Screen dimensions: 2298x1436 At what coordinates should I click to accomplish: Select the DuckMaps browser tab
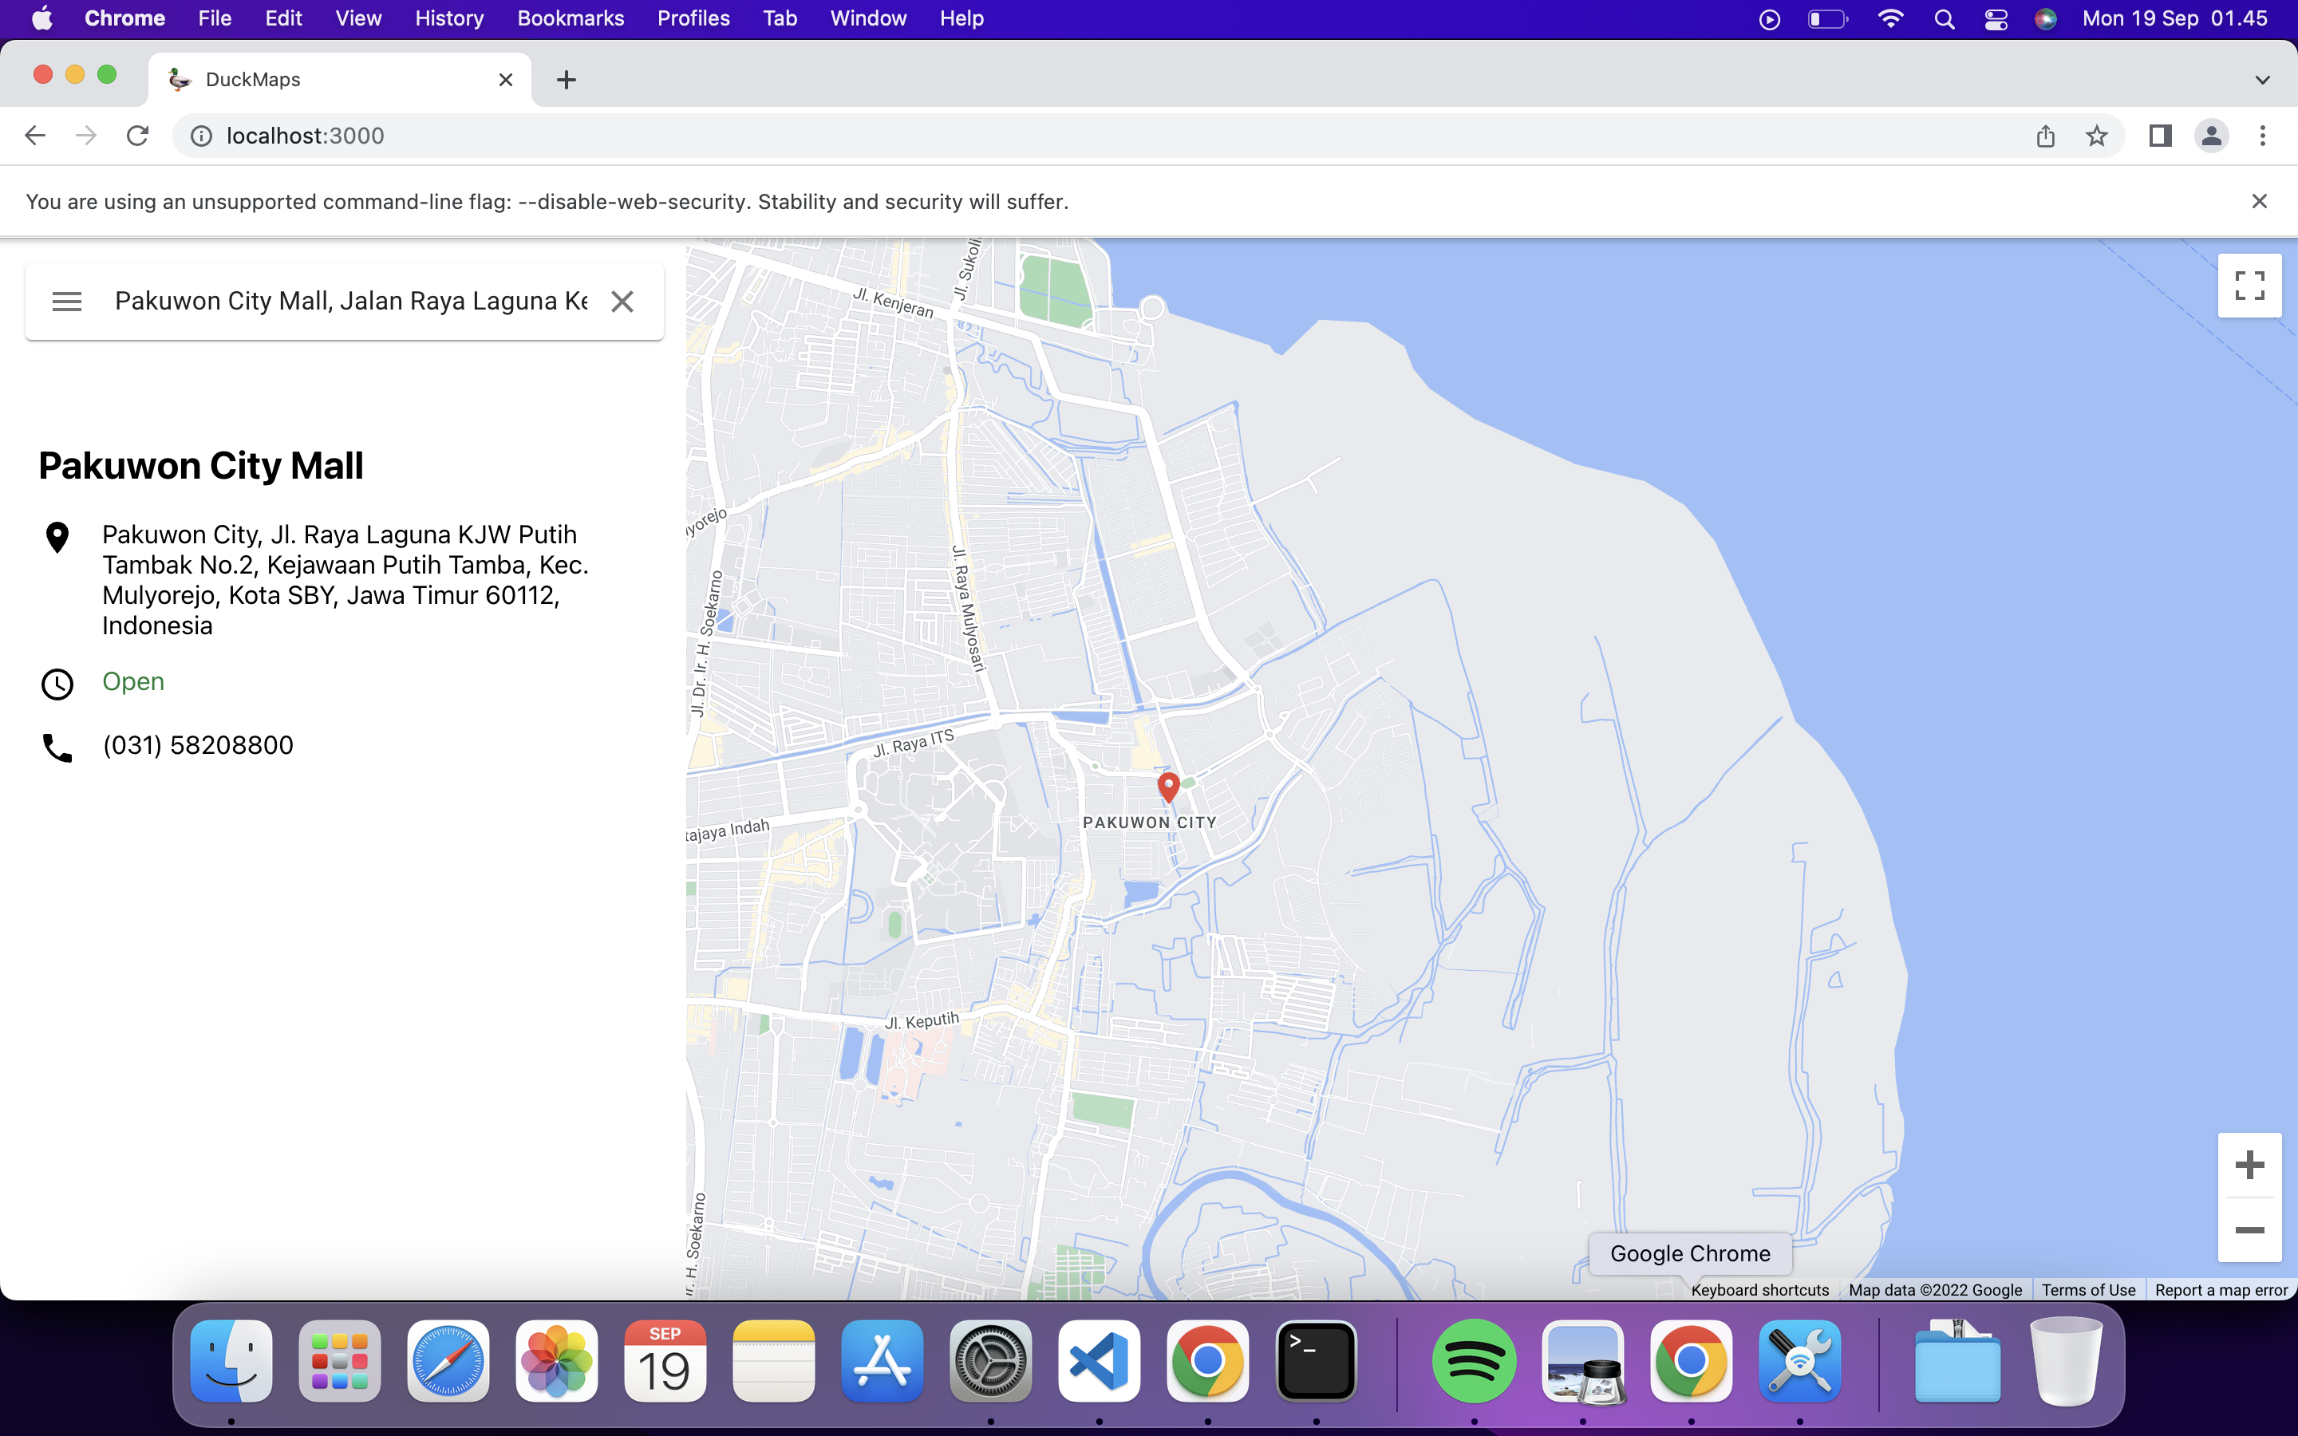[x=285, y=79]
